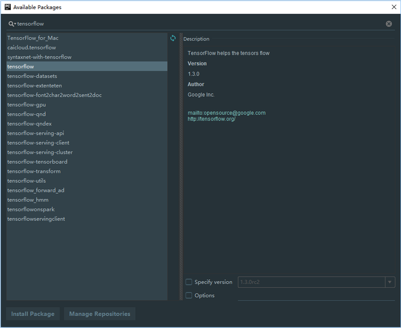This screenshot has width=401, height=328.
Task: Click the search magnifier icon
Action: (x=11, y=24)
